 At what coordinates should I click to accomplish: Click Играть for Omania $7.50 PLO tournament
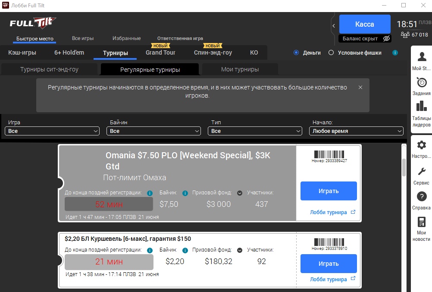tap(329, 191)
